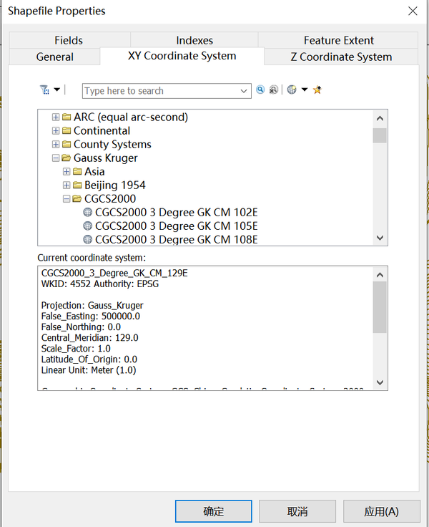Collapse the CGCS2000 folder
The height and width of the screenshot is (527, 429).
point(66,199)
